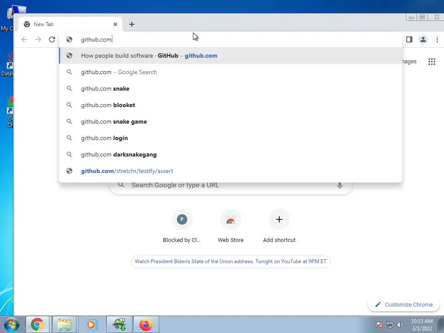Click the globe icon in the address bar

(69, 39)
